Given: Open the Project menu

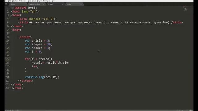Looking at the screenshot, I should (x=39, y=1).
